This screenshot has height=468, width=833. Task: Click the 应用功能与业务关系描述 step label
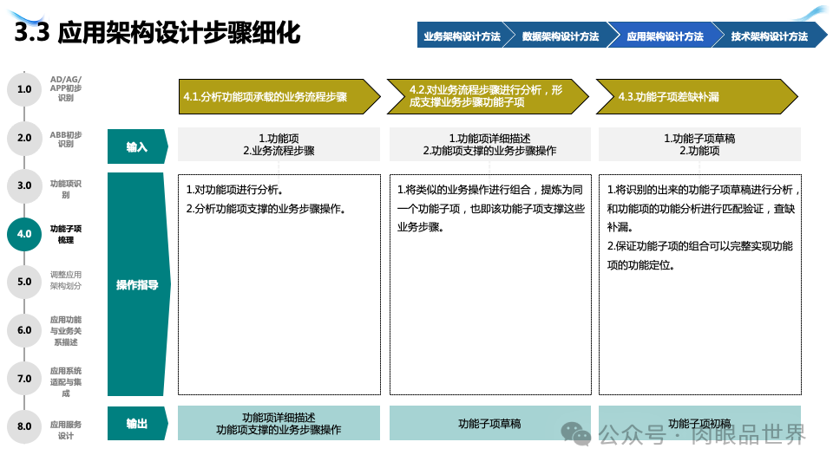coord(66,330)
